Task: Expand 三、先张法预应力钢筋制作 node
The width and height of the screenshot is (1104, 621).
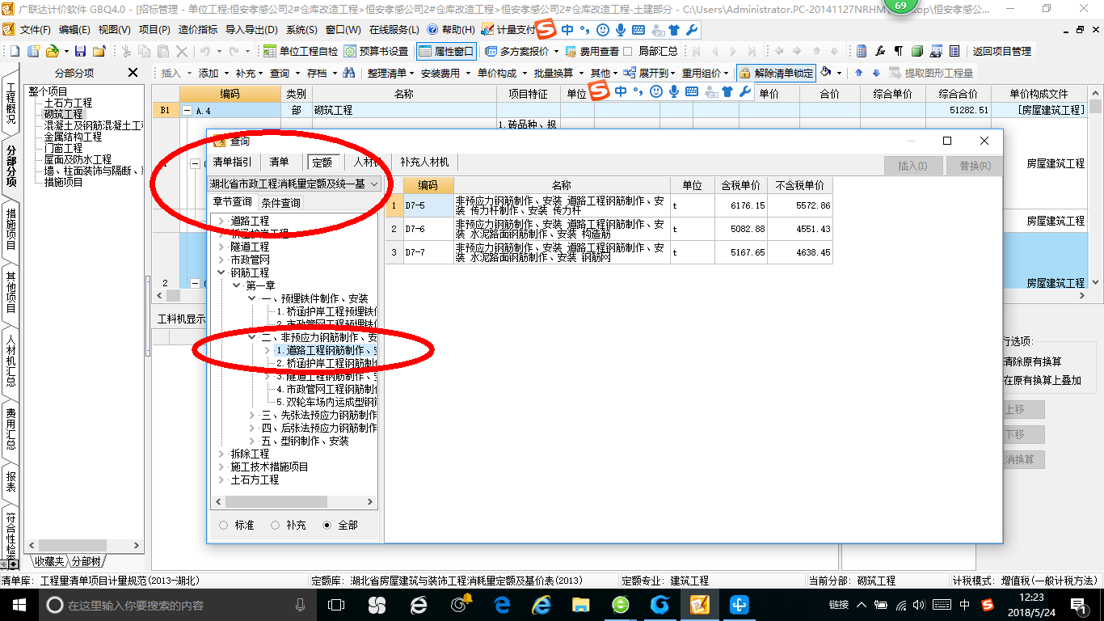Action: coord(252,415)
